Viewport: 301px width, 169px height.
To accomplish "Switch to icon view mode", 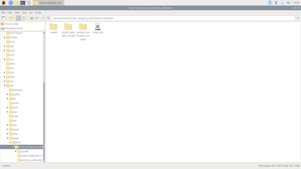I will [18, 18].
